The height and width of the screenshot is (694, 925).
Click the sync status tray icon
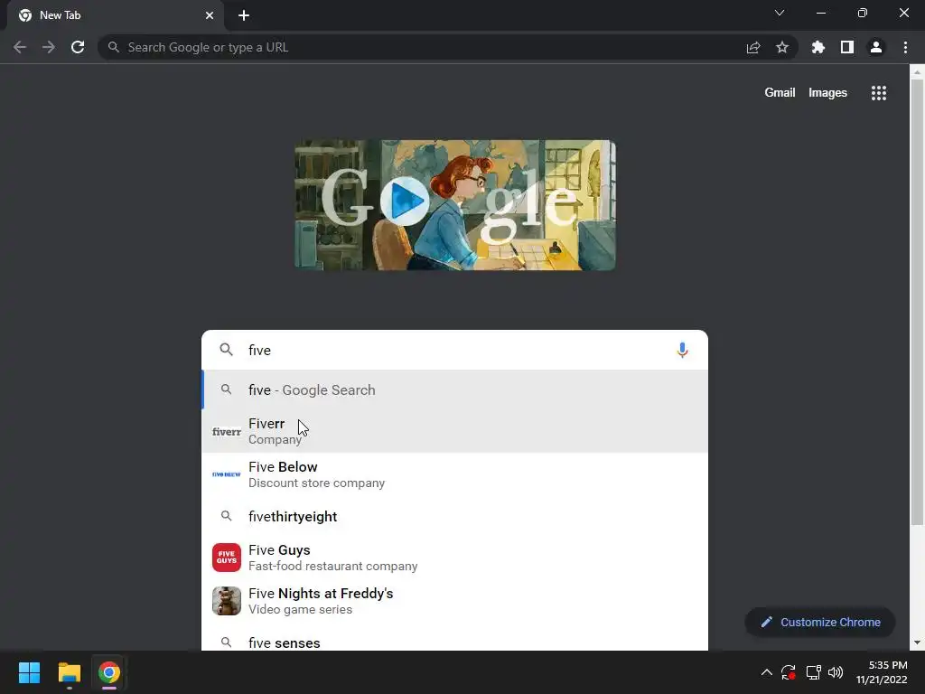pyautogui.click(x=788, y=672)
